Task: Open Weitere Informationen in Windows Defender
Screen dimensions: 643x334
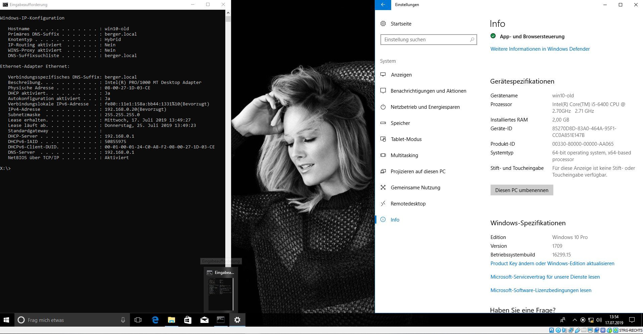Action: tap(540, 49)
